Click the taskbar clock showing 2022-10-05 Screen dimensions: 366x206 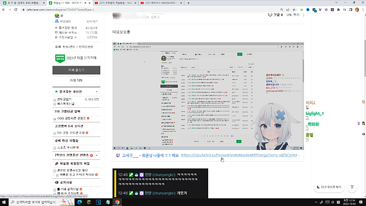pyautogui.click(x=350, y=202)
